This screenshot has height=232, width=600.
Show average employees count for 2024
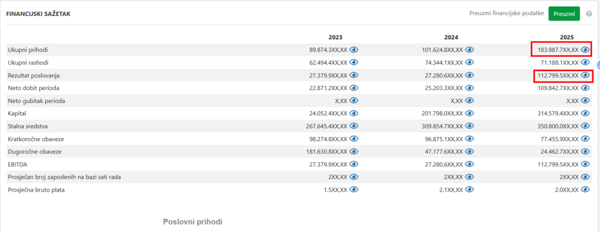pyautogui.click(x=469, y=176)
